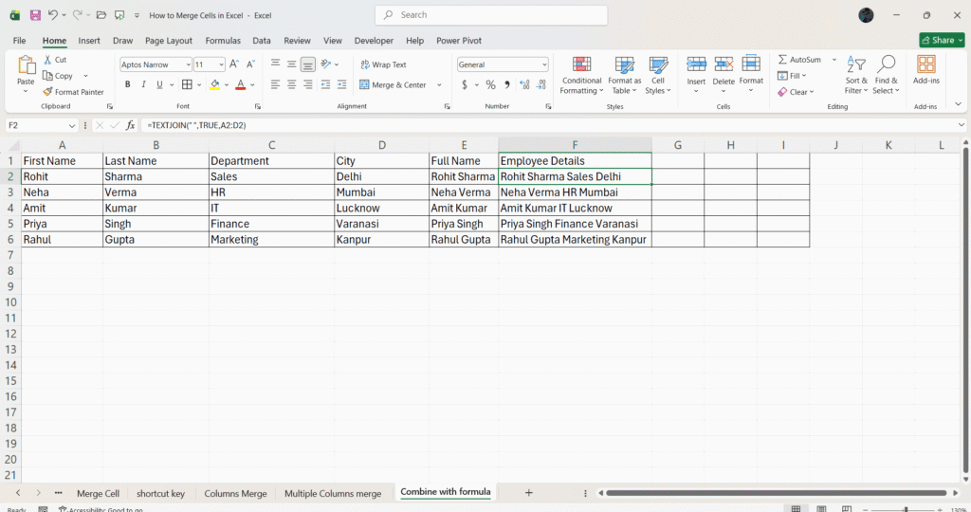
Task: Decrease cell indent
Action: tap(326, 84)
